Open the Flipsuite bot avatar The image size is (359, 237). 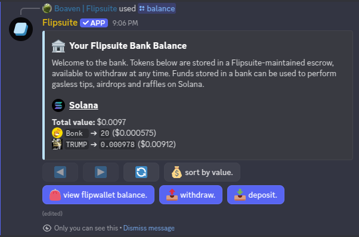click(21, 29)
